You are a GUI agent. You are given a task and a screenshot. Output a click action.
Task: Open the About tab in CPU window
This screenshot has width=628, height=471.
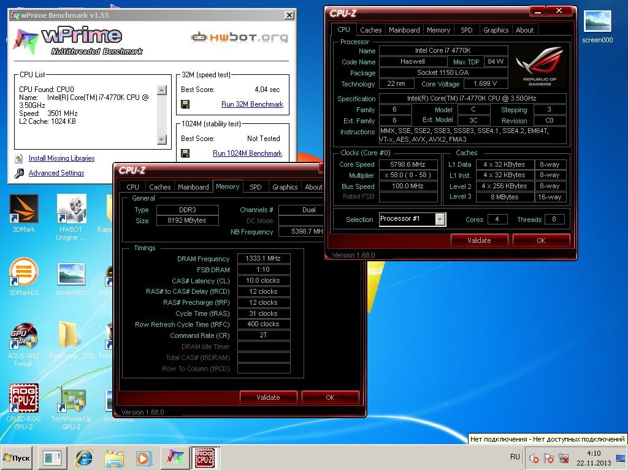tap(525, 30)
